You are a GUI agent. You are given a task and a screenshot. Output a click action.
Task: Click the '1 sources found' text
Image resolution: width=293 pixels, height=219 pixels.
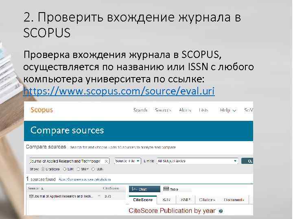click(x=41, y=179)
